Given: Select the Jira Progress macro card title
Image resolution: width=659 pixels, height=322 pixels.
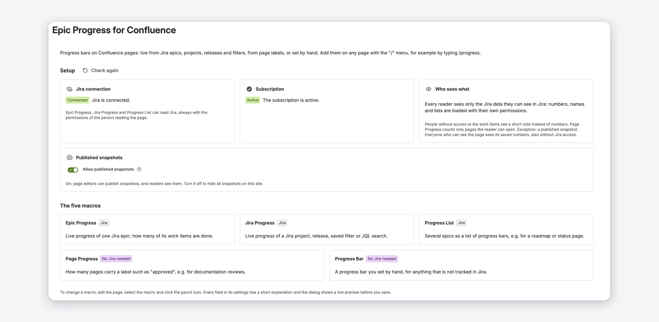Looking at the screenshot, I should [x=260, y=223].
